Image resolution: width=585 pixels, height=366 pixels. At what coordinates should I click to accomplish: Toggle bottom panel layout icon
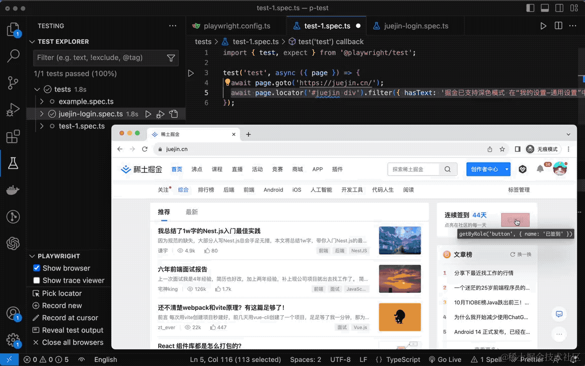545,8
